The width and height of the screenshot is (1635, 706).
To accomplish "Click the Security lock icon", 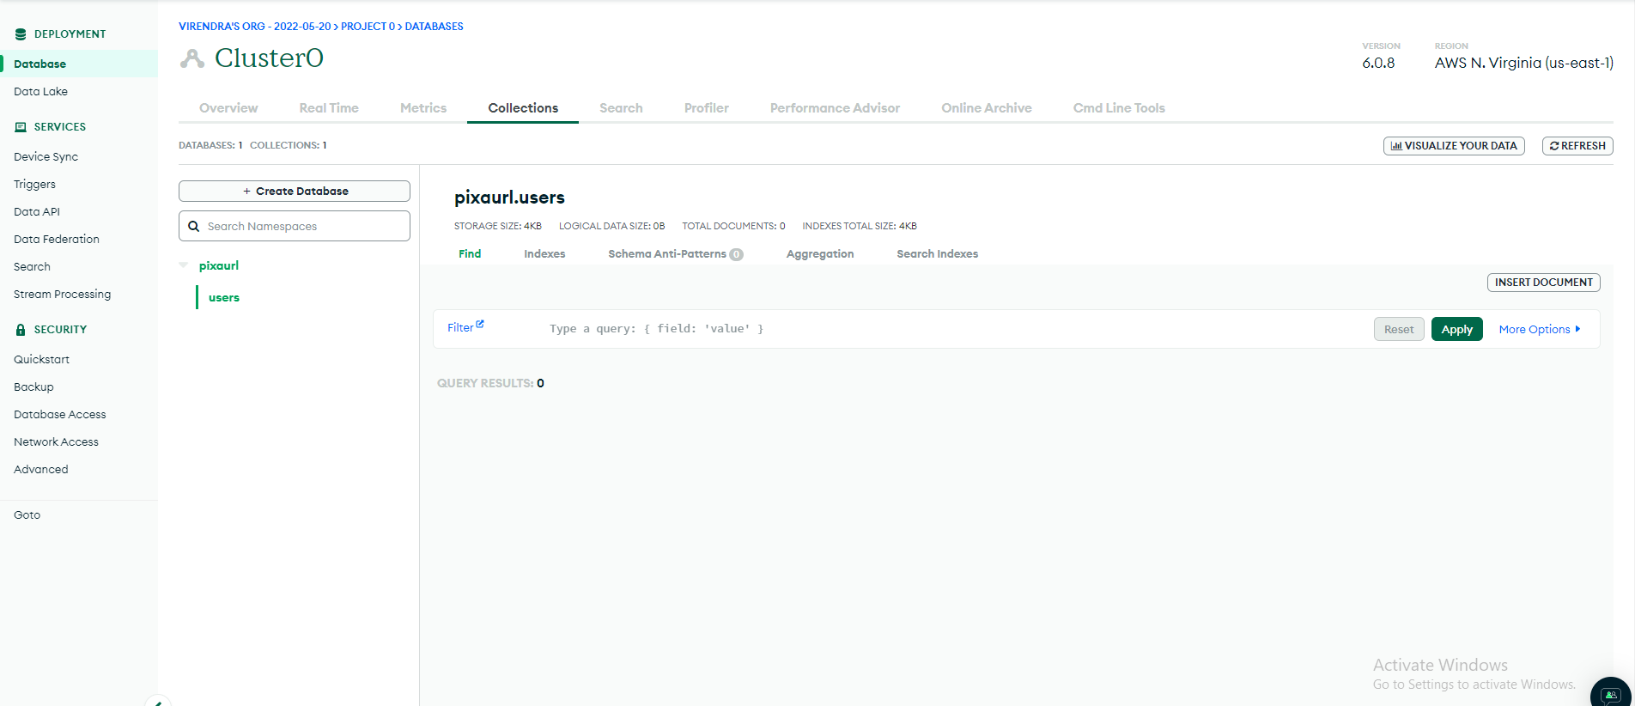I will click(21, 330).
